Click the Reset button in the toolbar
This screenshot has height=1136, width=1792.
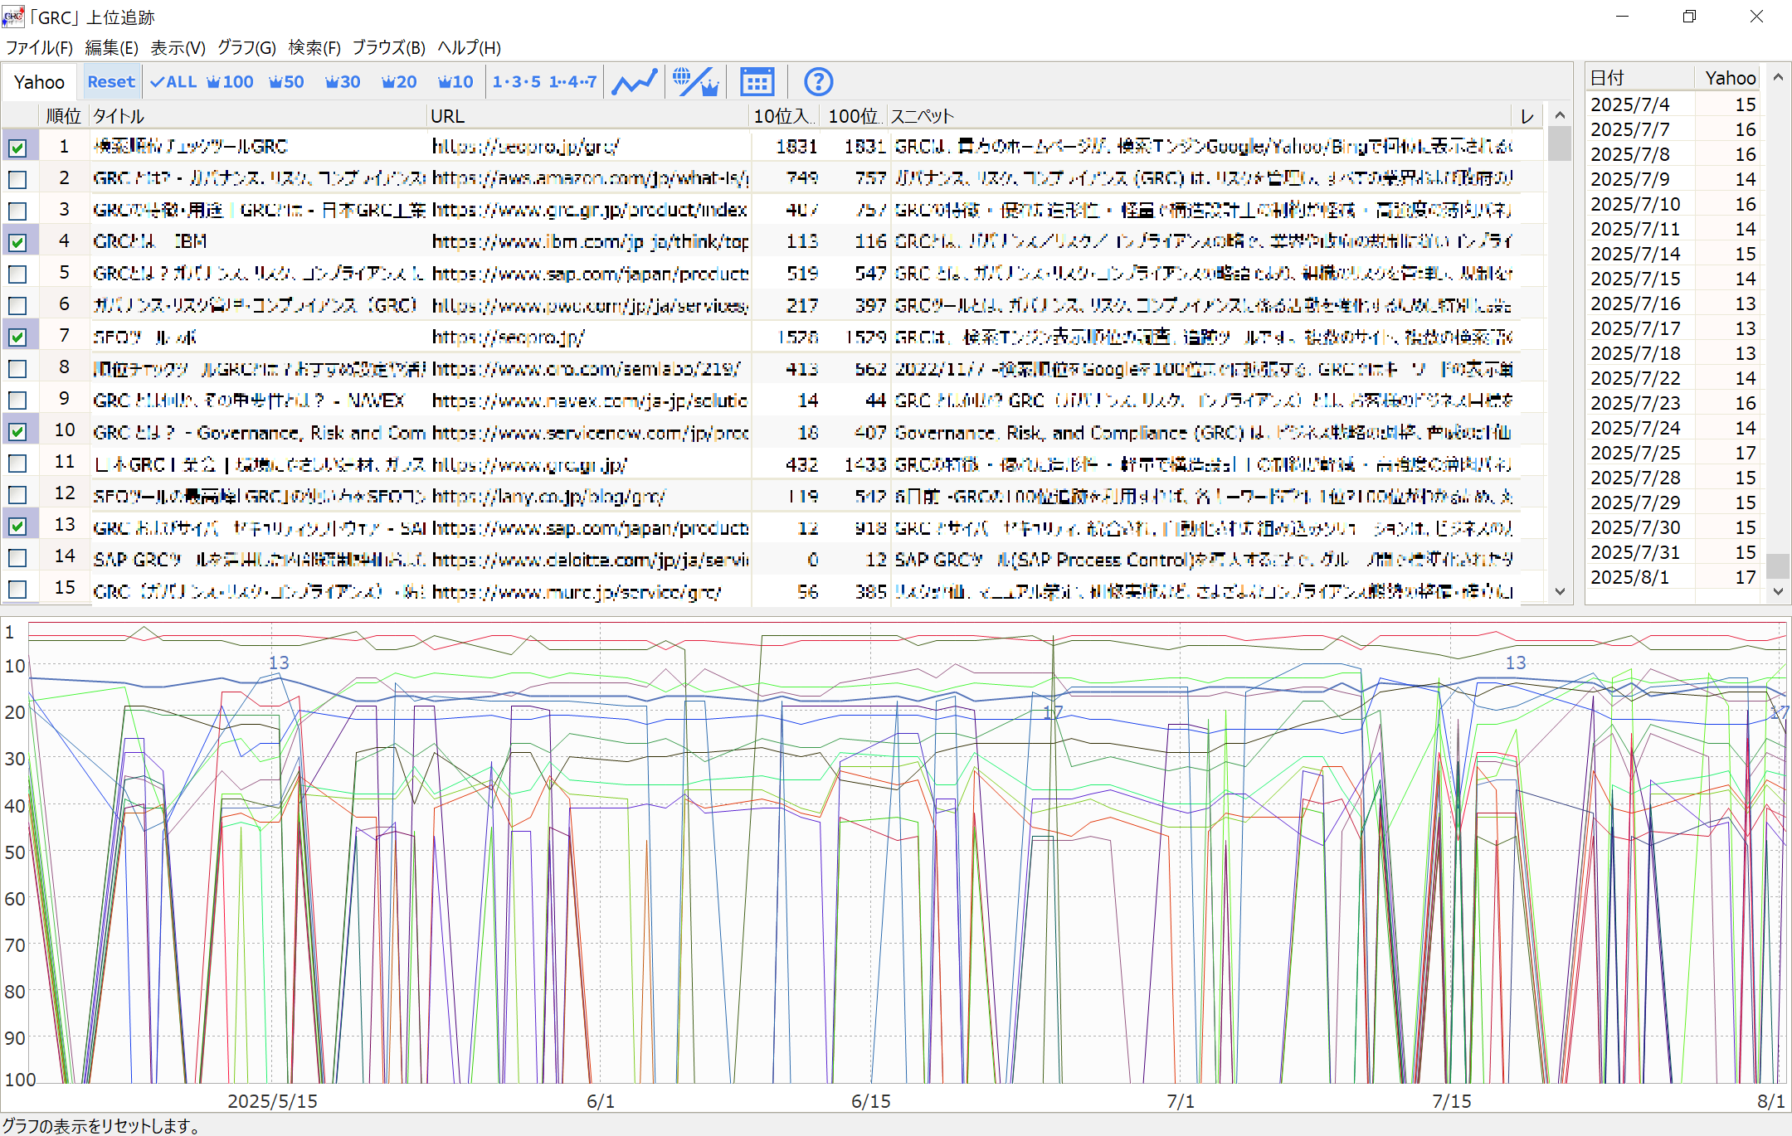tap(110, 82)
